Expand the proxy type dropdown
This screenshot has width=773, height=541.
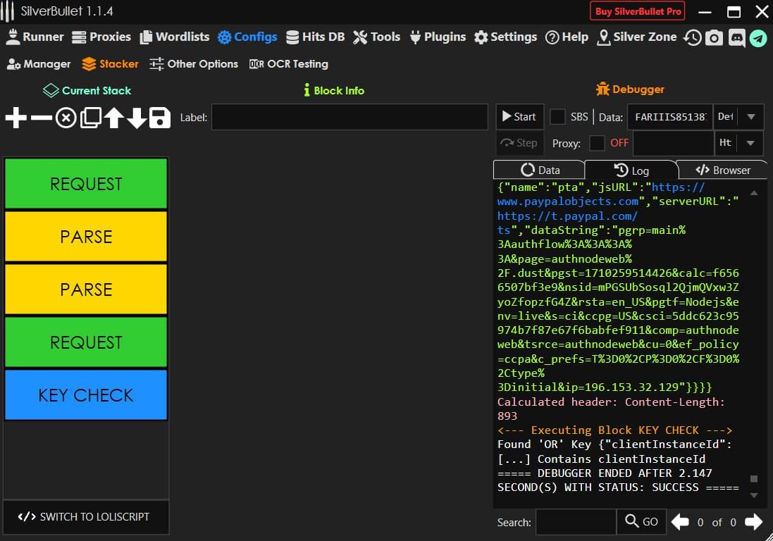750,143
